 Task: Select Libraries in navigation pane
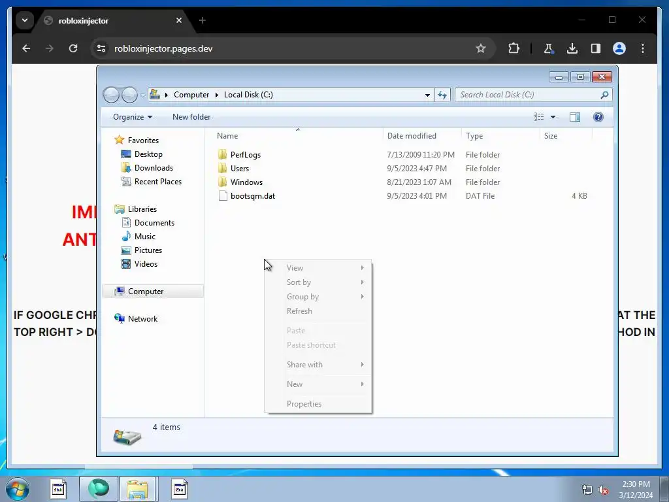pyautogui.click(x=142, y=209)
